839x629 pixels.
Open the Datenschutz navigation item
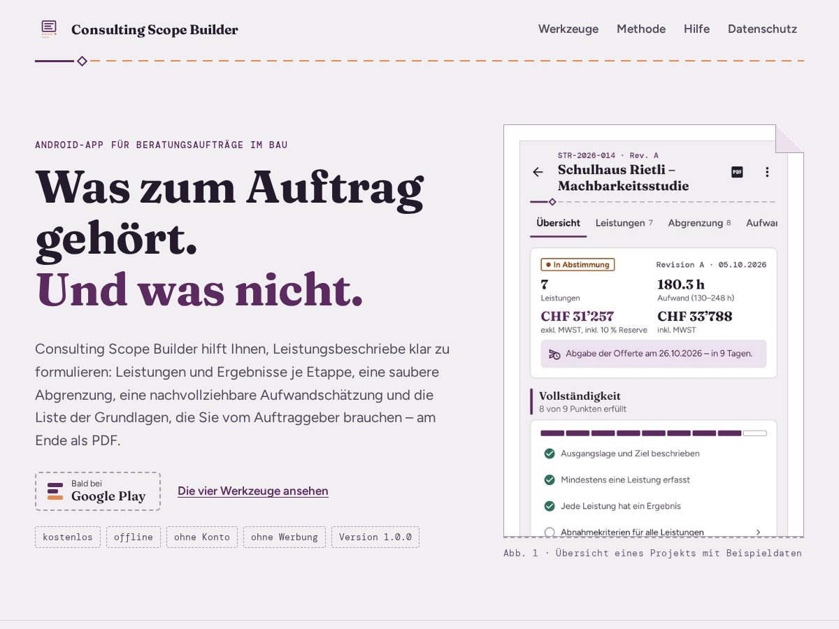coord(762,29)
